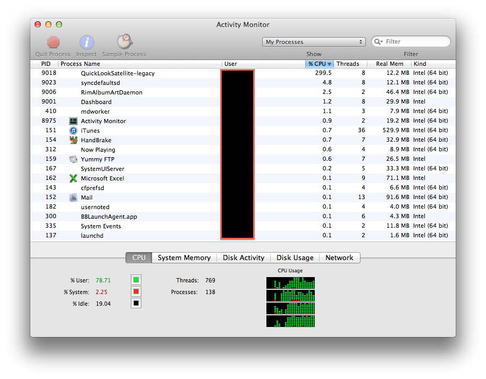
Task: Sort by Process Name column header
Action: tap(139, 64)
